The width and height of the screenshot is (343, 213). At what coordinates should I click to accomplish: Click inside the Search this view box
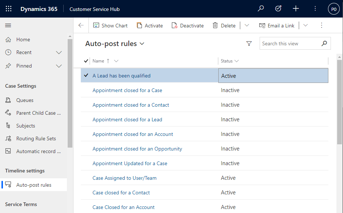[x=289, y=43]
